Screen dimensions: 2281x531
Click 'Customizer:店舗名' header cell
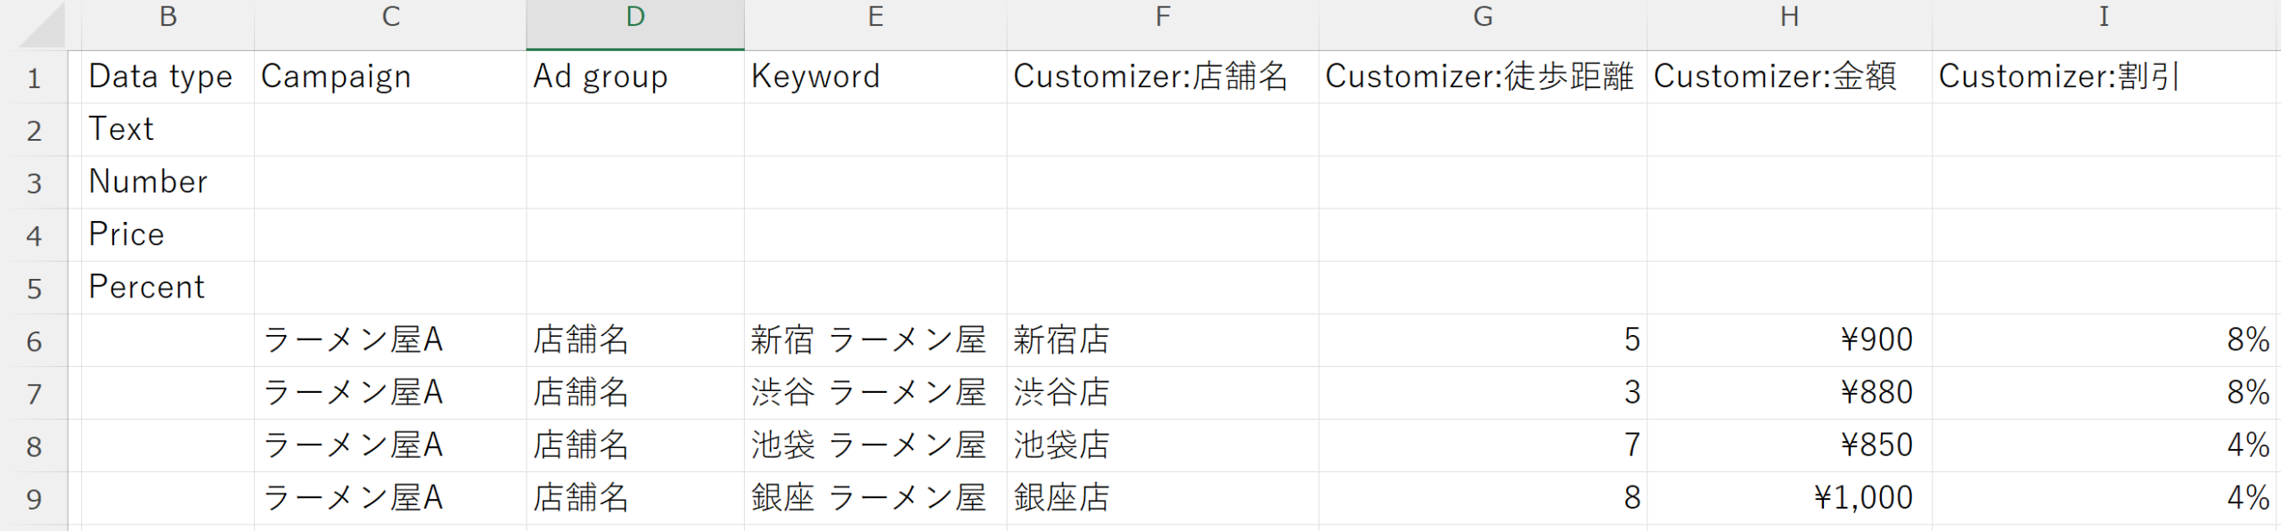coord(1162,78)
